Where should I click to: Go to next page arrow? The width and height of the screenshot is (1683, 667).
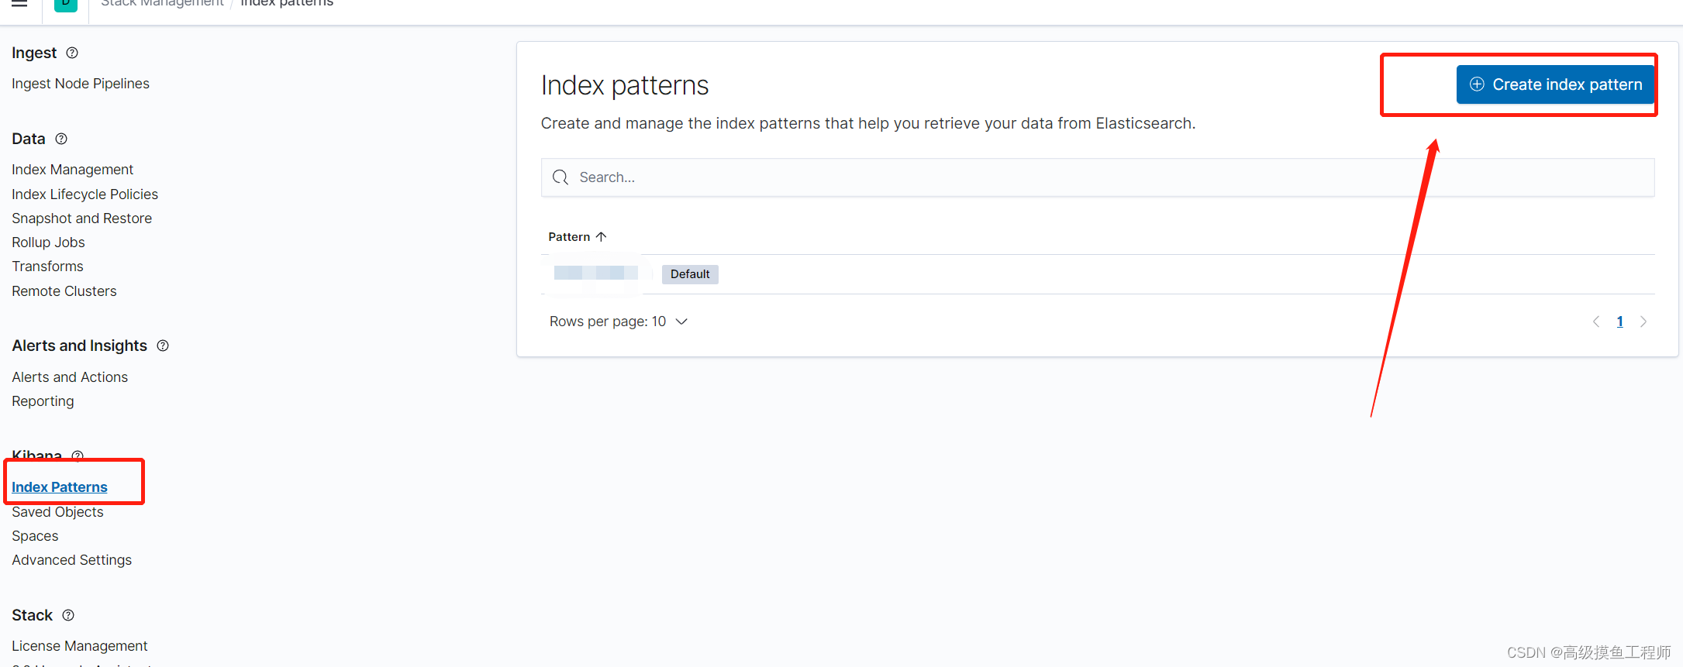coord(1643,321)
